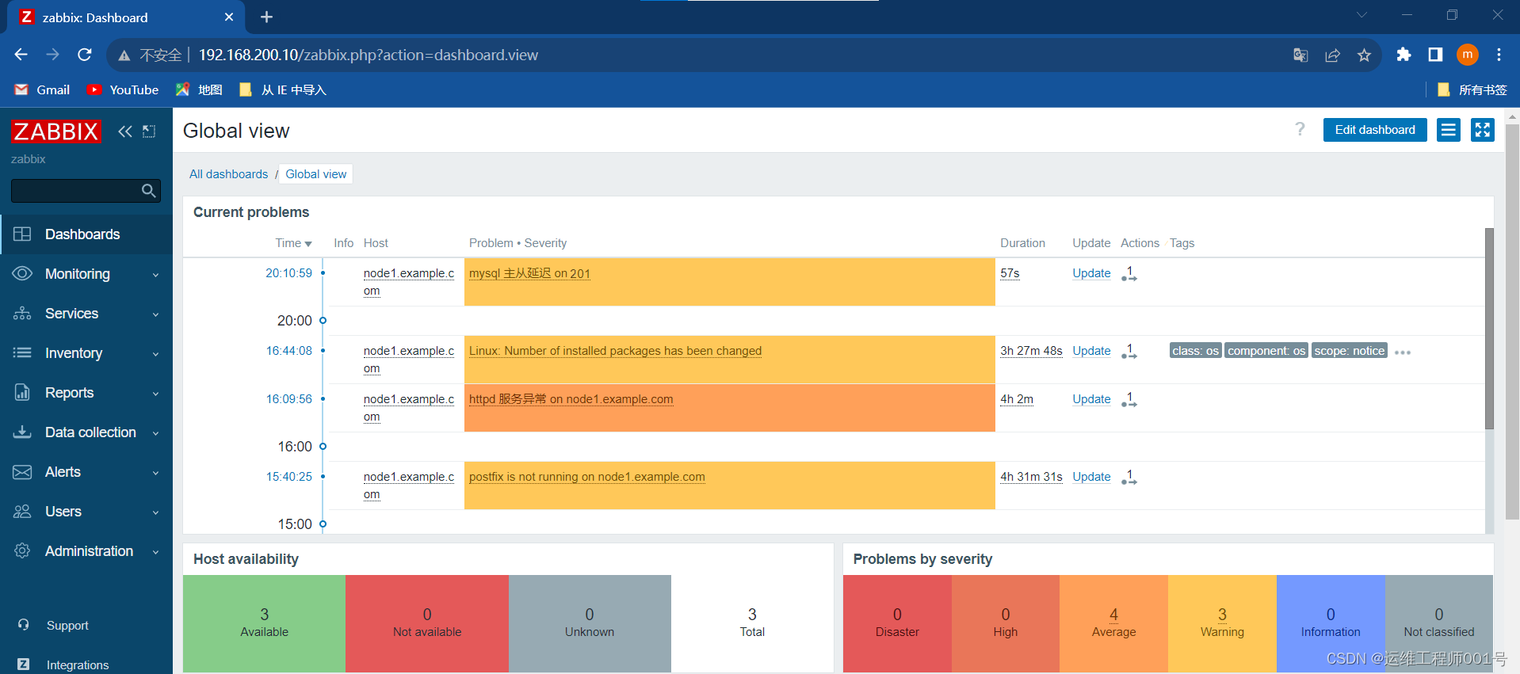The width and height of the screenshot is (1520, 674).
Task: Click the browser address bar URL
Action: (x=369, y=55)
